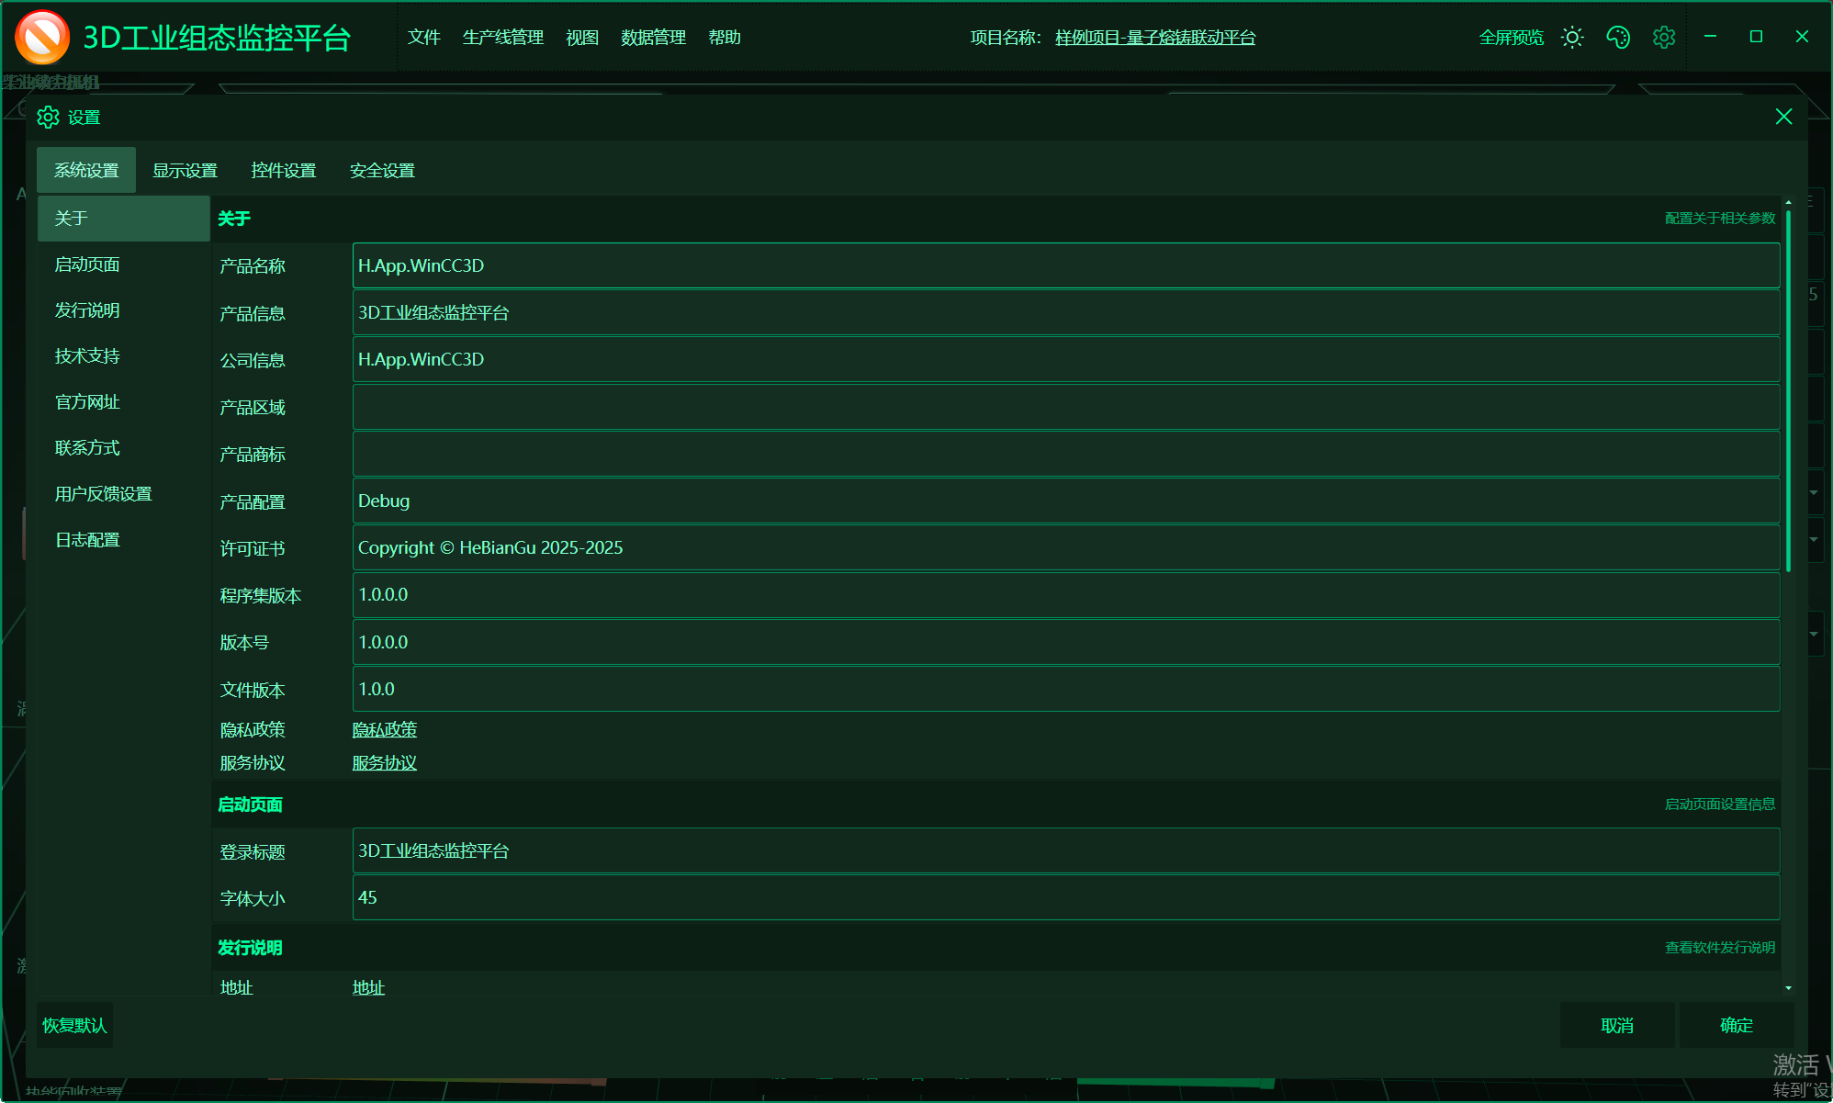The height and width of the screenshot is (1103, 1833).
Task: Open the 生产线管理 menu
Action: 502,38
